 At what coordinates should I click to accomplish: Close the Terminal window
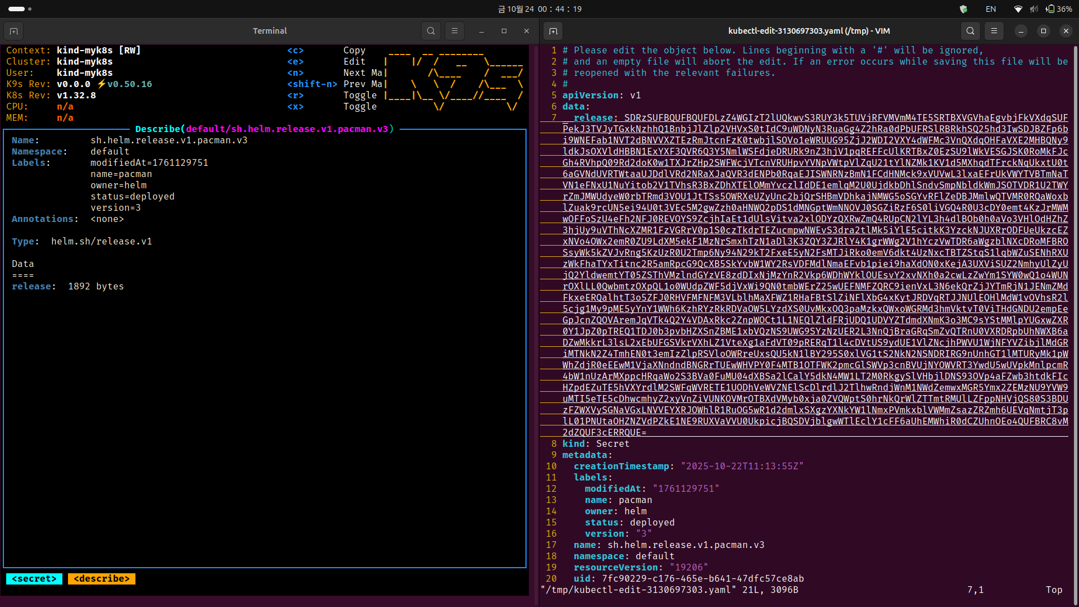click(527, 31)
